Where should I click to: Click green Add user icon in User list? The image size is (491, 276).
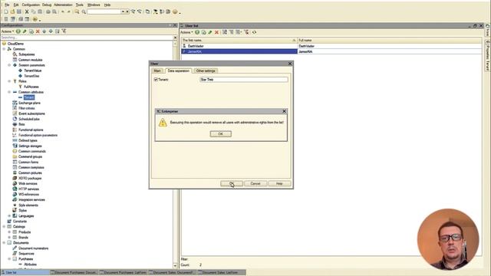click(197, 32)
